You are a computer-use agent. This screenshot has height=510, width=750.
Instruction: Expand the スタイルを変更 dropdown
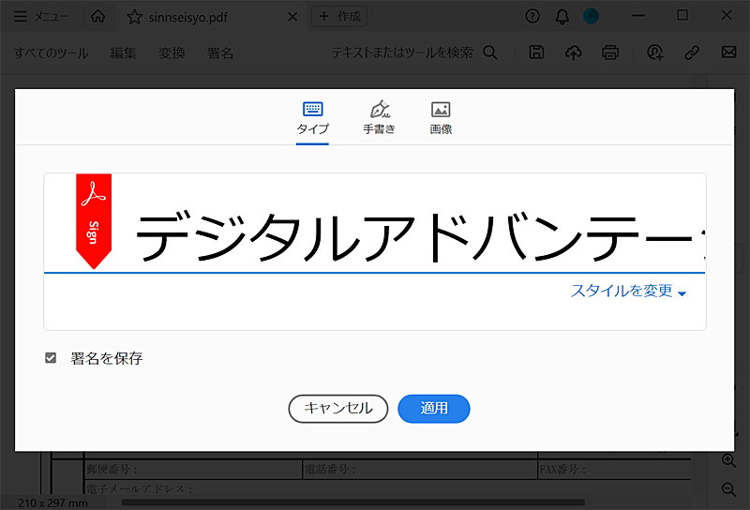[628, 292]
